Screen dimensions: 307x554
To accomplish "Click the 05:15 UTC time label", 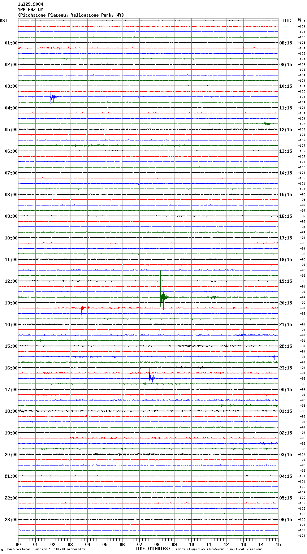I will (x=286, y=498).
